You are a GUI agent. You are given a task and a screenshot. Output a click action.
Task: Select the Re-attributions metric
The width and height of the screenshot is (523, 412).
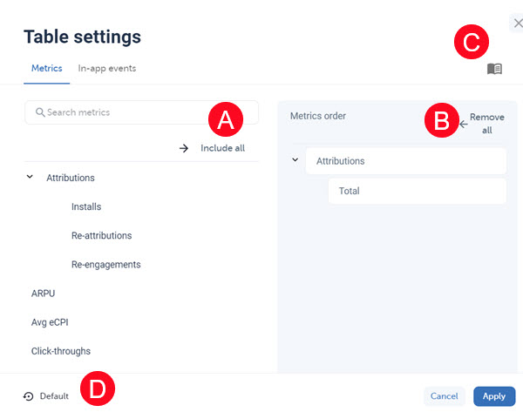[x=101, y=236]
